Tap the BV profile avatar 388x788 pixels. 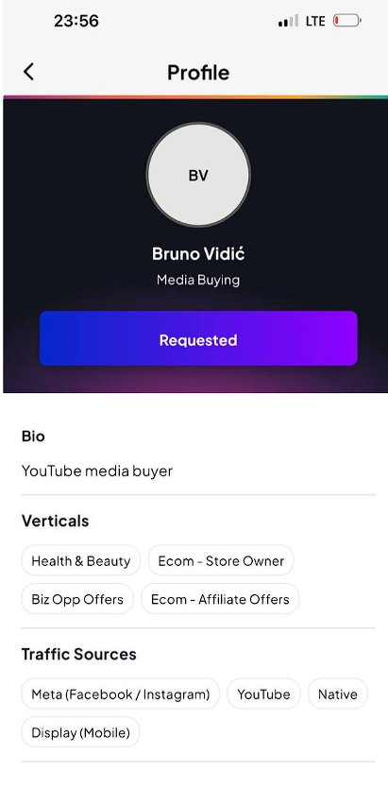198,175
